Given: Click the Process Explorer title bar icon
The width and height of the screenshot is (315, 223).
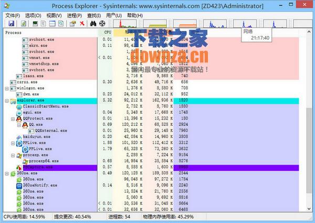Looking at the screenshot, I should pos(7,6).
